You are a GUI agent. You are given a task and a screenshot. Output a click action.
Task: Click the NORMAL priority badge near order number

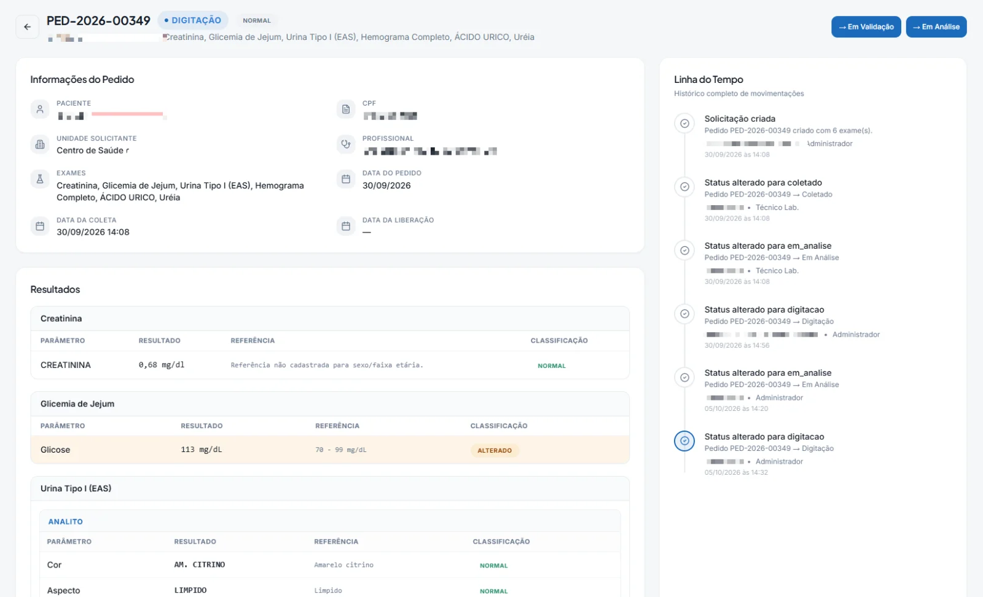click(257, 20)
